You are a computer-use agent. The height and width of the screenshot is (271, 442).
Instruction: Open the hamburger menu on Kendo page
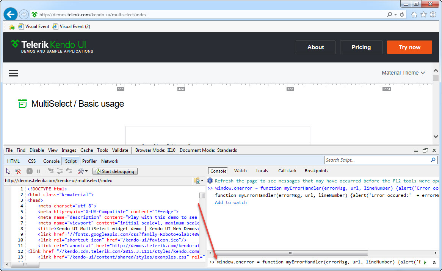coord(14,73)
